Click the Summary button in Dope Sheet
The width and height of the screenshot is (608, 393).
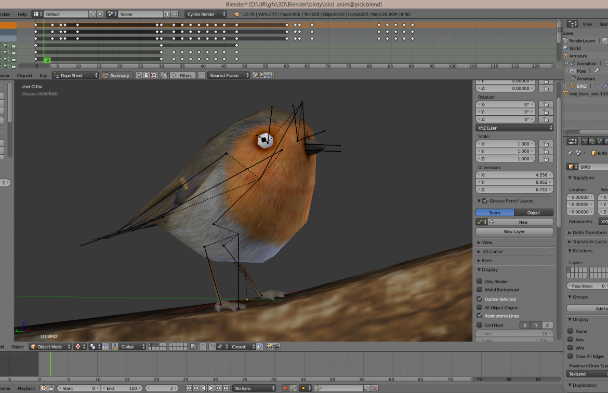tap(117, 75)
